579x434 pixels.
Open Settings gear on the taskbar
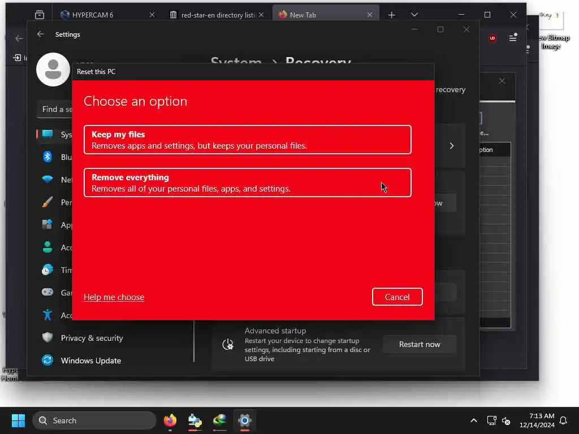click(x=244, y=420)
